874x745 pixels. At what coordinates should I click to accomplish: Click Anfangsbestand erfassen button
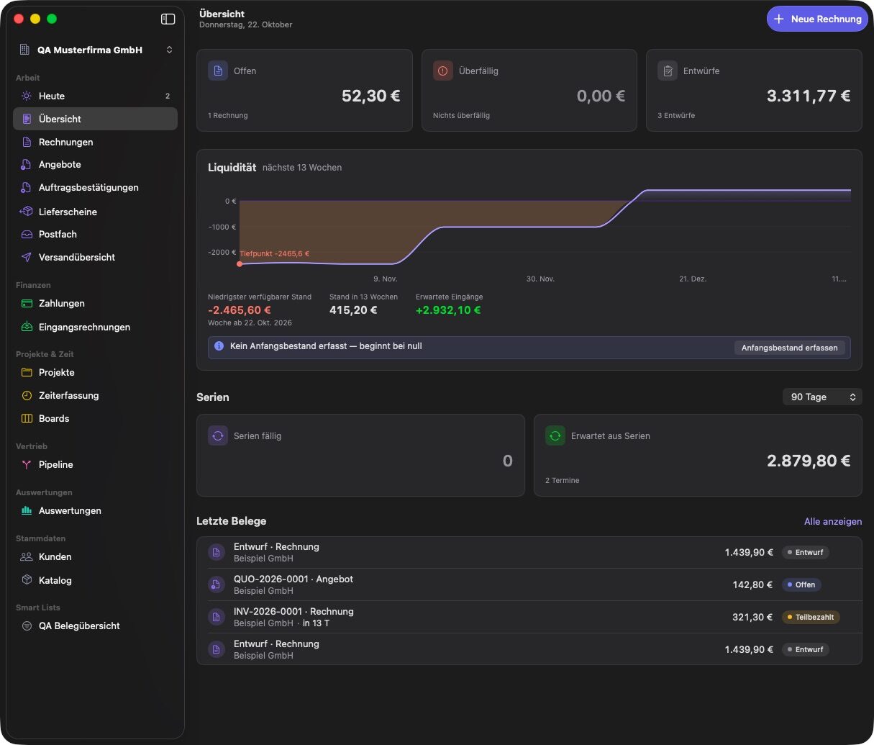pos(789,348)
